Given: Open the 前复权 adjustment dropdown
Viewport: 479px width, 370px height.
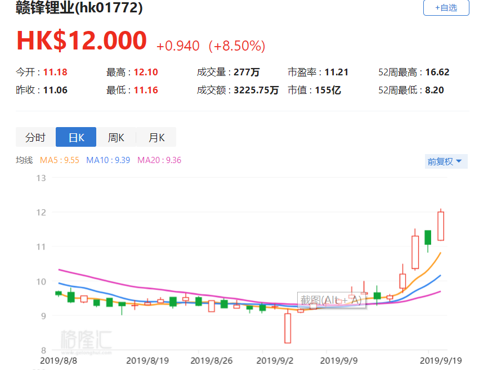Looking at the screenshot, I should [x=446, y=161].
